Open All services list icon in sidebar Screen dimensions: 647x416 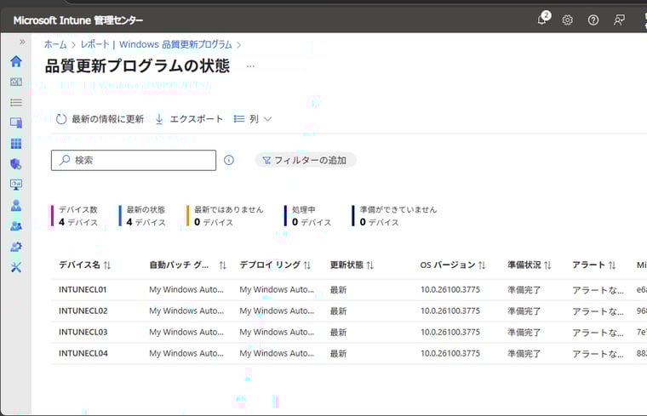point(16,102)
